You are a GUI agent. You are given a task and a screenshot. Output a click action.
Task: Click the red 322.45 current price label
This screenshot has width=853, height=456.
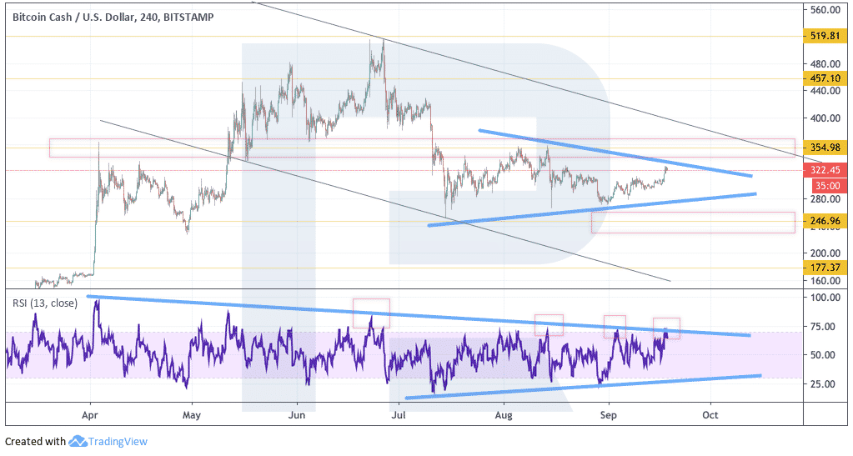tap(825, 170)
